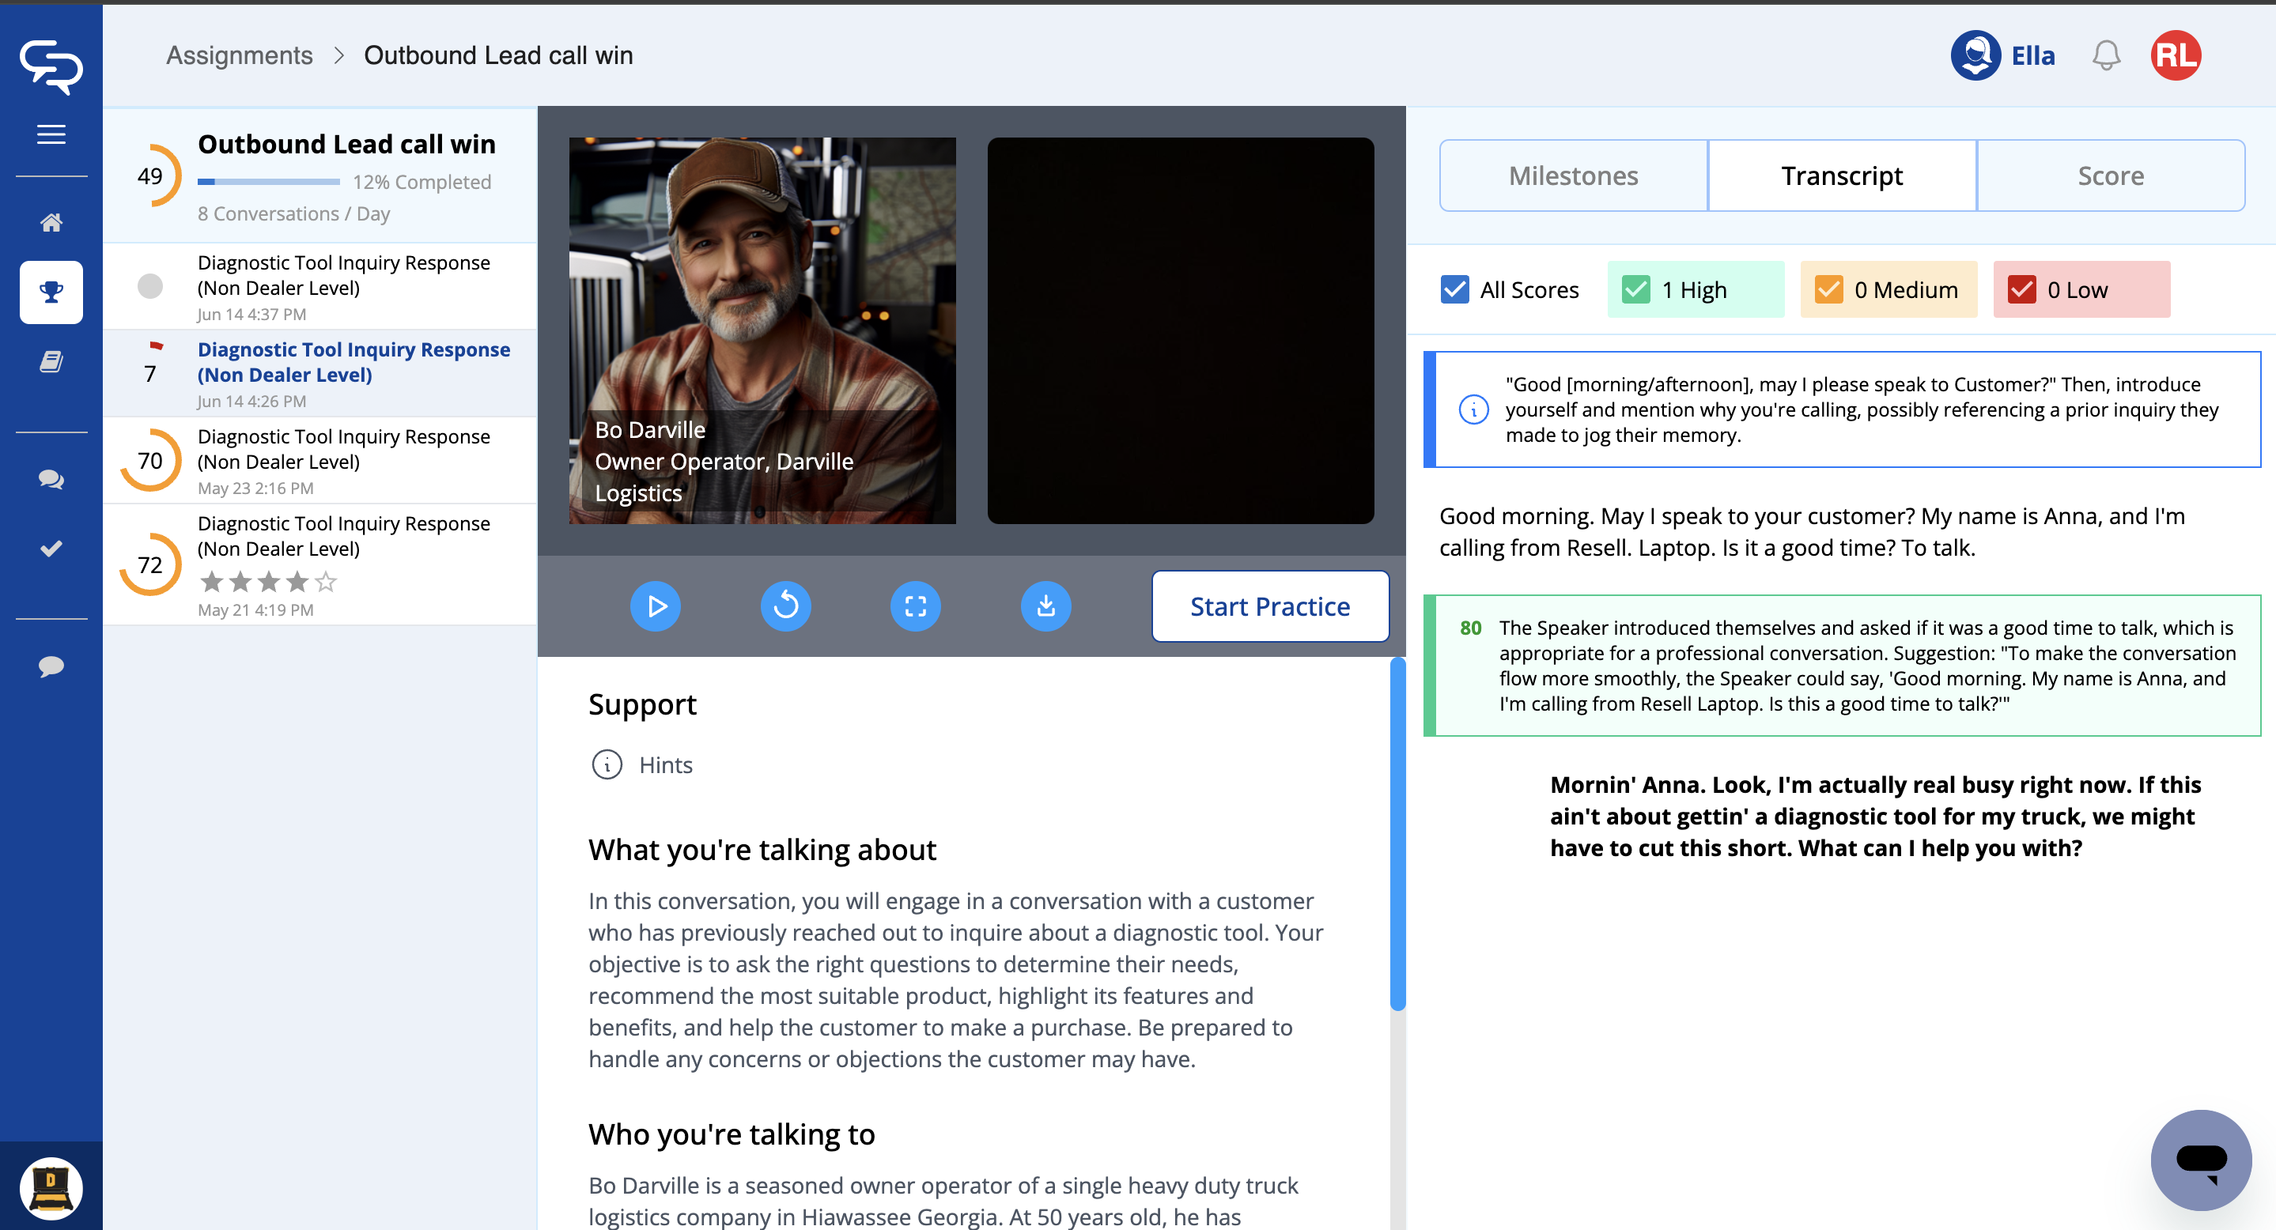Click the restart replay icon

click(785, 606)
